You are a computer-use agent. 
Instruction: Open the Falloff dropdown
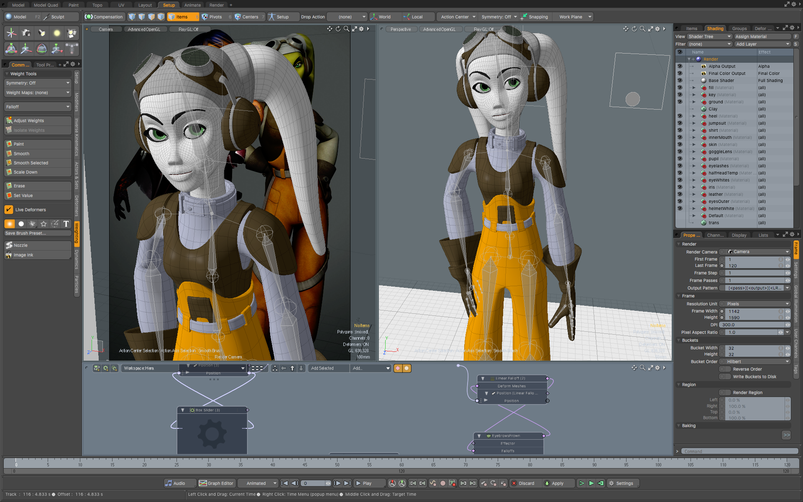38,107
